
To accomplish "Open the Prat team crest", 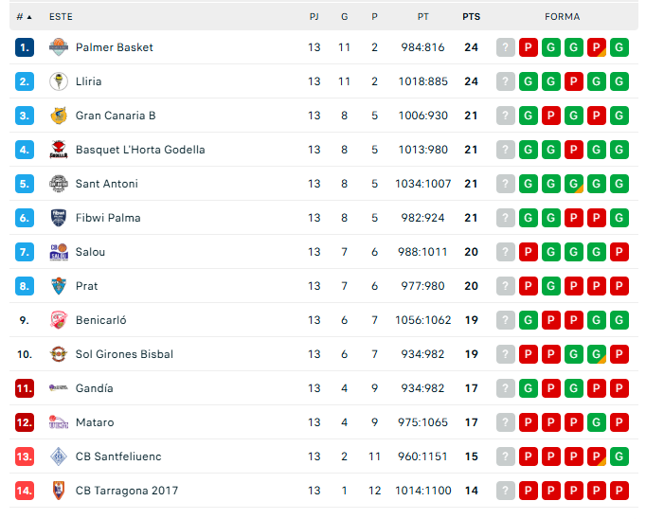I will [59, 286].
